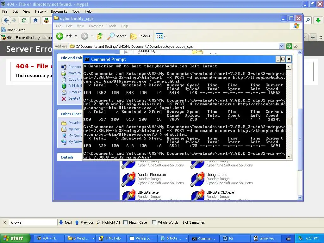This screenshot has width=324, height=243.
Task: Switch to Idr taskbar button
Action: [x=235, y=238]
